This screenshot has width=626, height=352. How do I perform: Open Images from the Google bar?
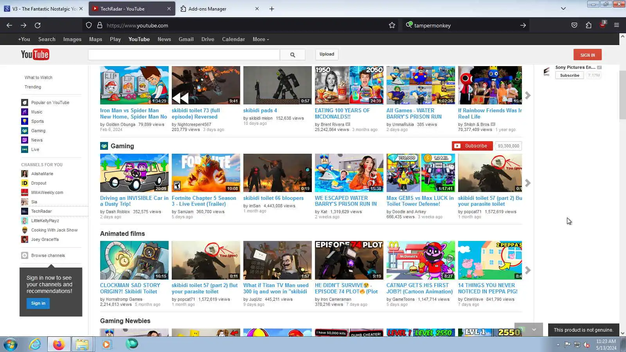[x=72, y=39]
